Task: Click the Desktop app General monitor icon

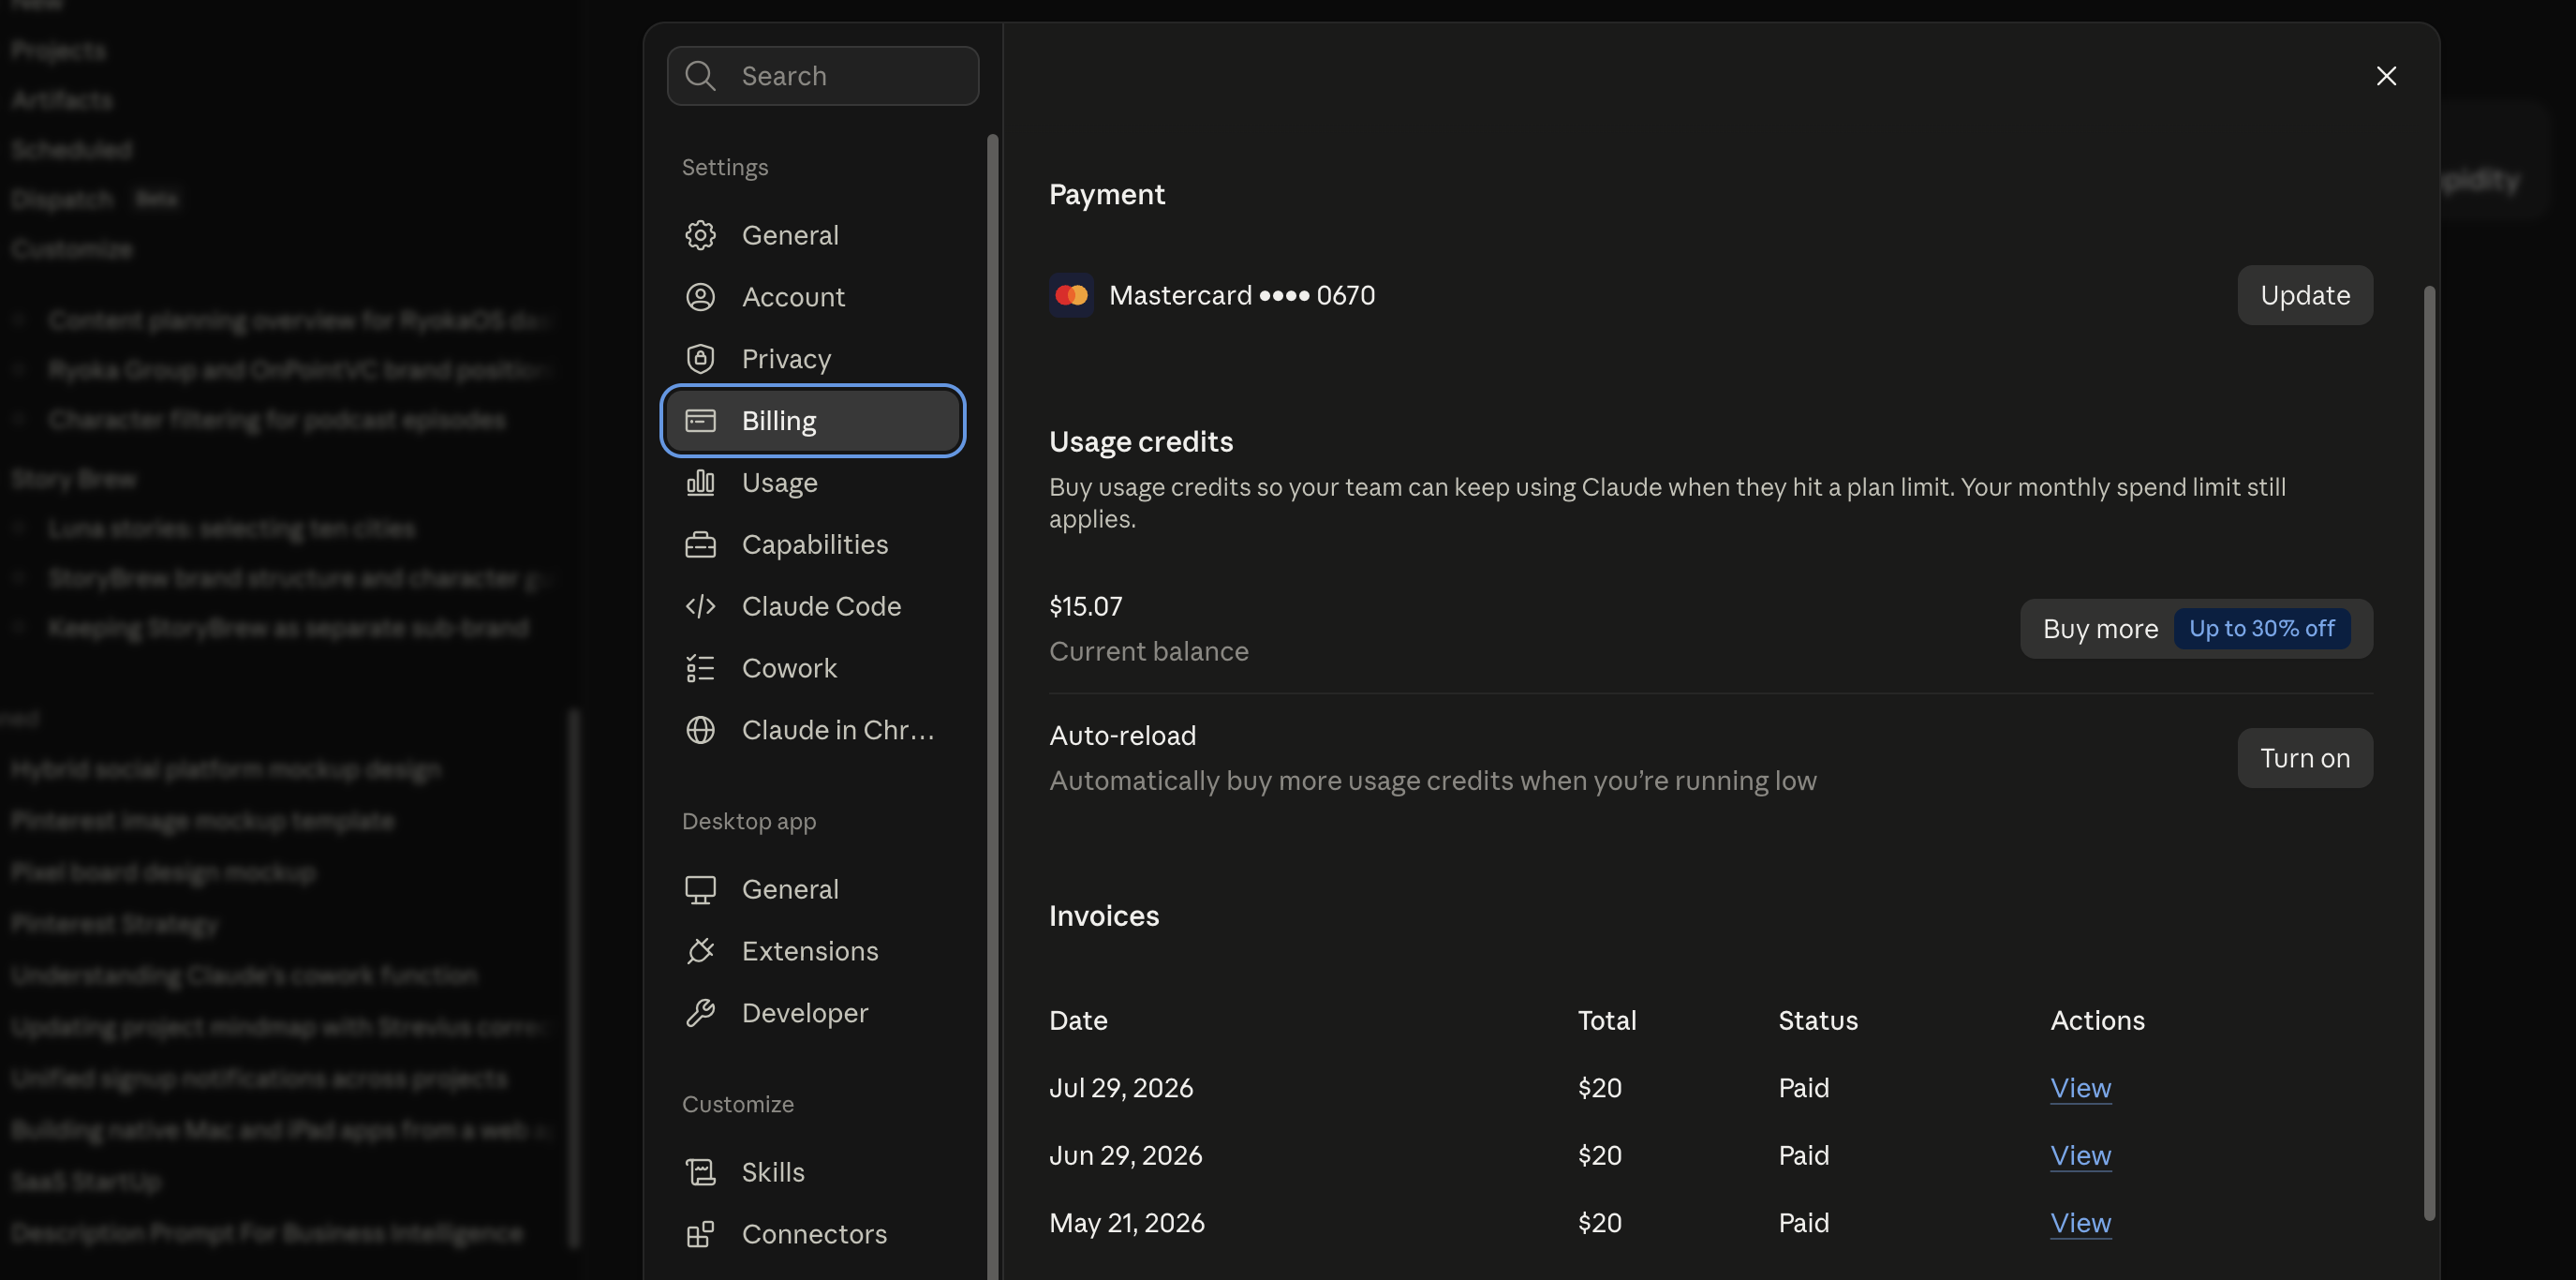Action: [x=700, y=889]
